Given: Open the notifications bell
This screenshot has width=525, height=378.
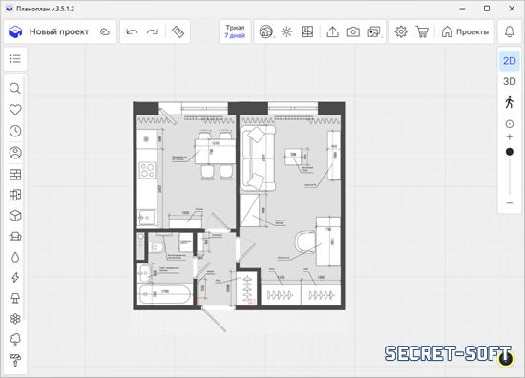Looking at the screenshot, I should tap(510, 31).
